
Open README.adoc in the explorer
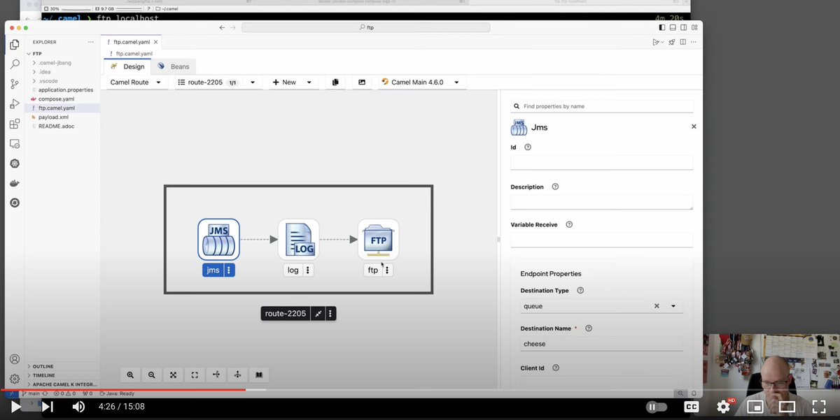pyautogui.click(x=56, y=126)
